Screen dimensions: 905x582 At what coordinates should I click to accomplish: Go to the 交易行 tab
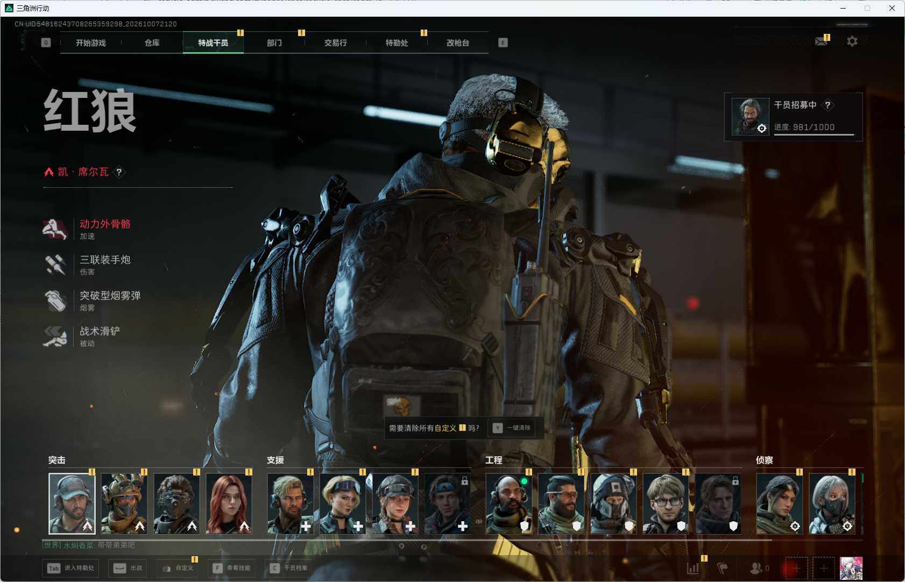click(335, 43)
